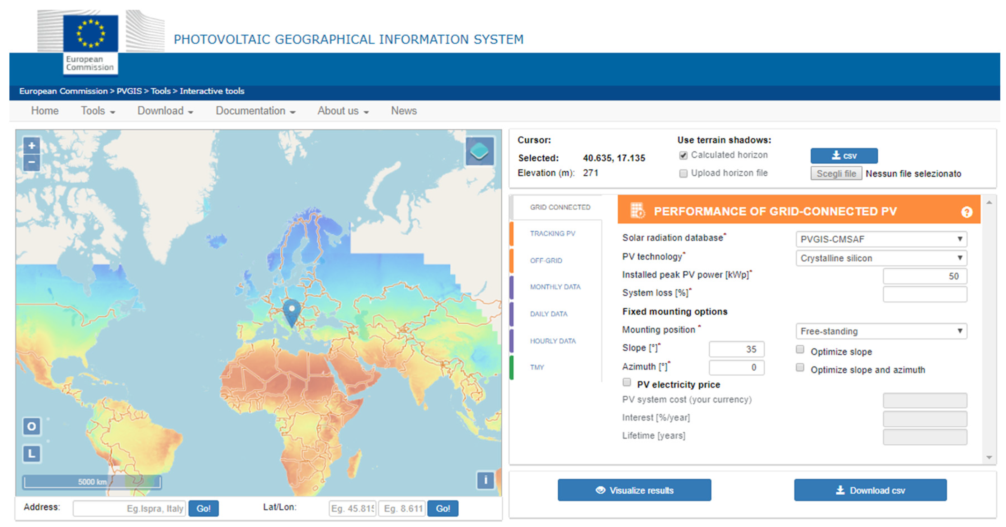Viewport: 1006px width, 527px height.
Task: Open the Documentation menu
Action: 255,111
